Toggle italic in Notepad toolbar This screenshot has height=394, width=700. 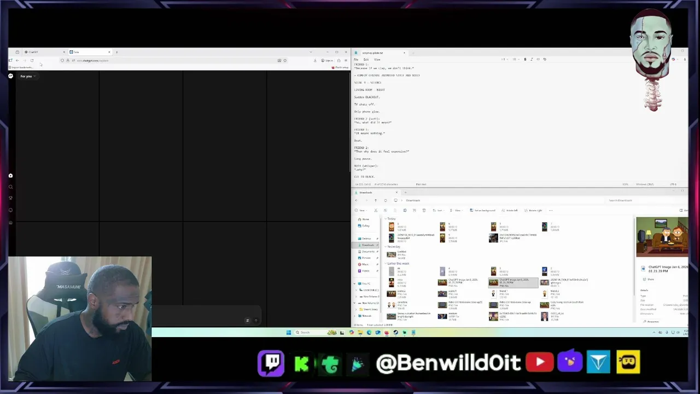[532, 59]
